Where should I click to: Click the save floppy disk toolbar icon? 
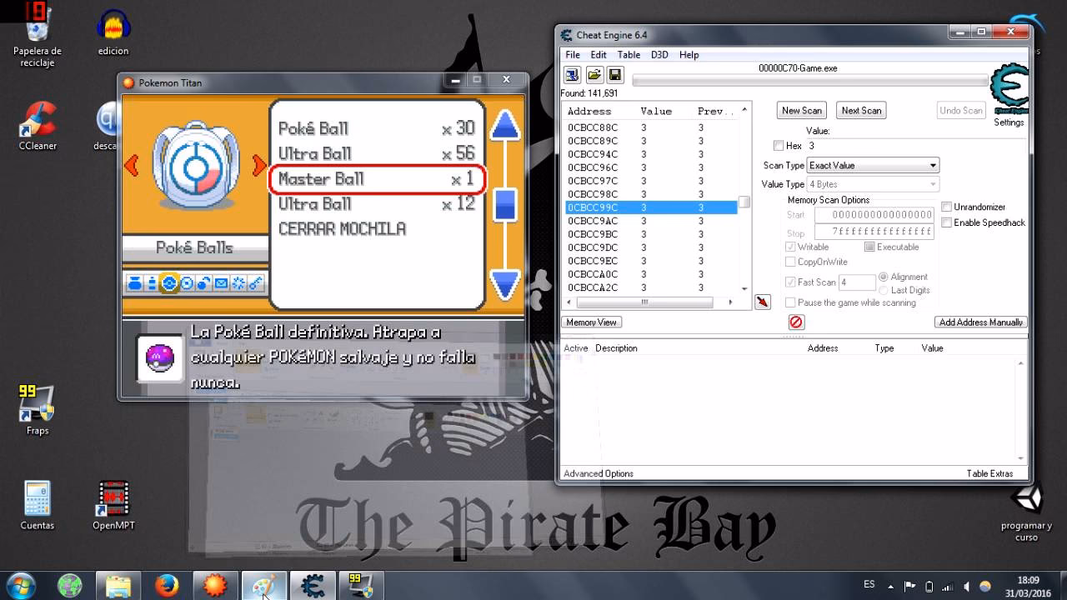click(x=615, y=75)
